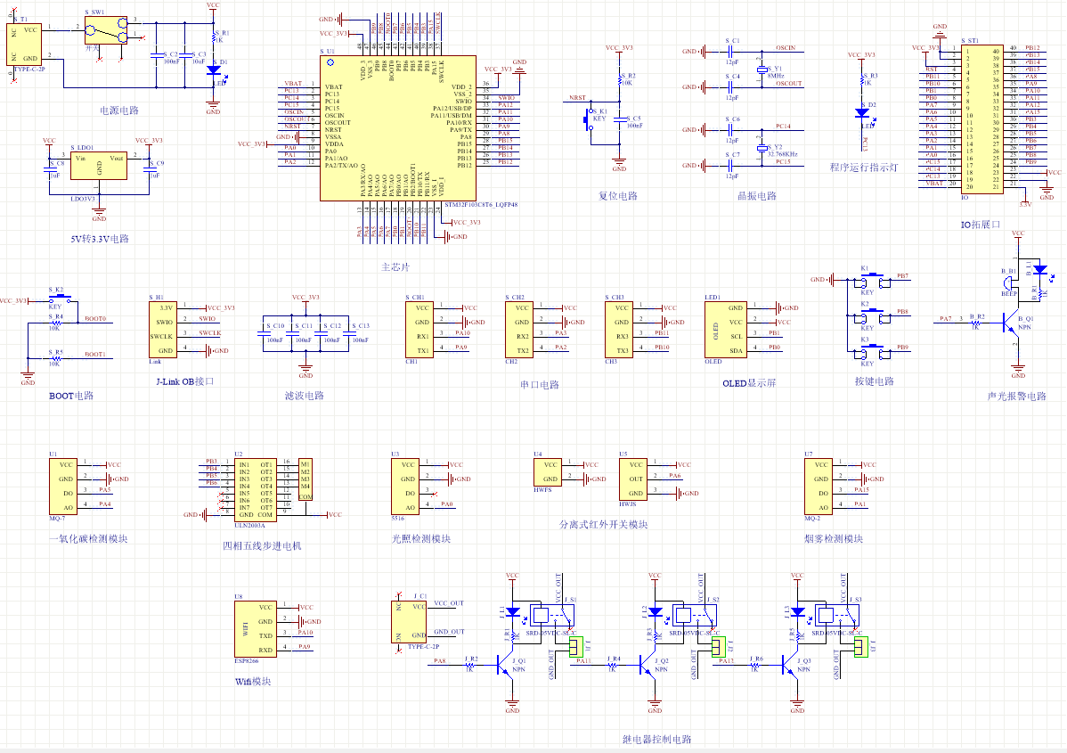Click the stepper motor M1-COM connector block

[x=305, y=479]
